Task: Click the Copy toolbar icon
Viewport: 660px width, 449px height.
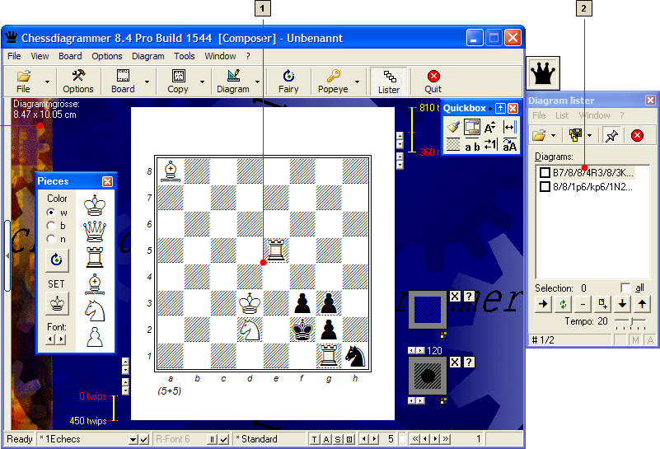Action: [178, 82]
